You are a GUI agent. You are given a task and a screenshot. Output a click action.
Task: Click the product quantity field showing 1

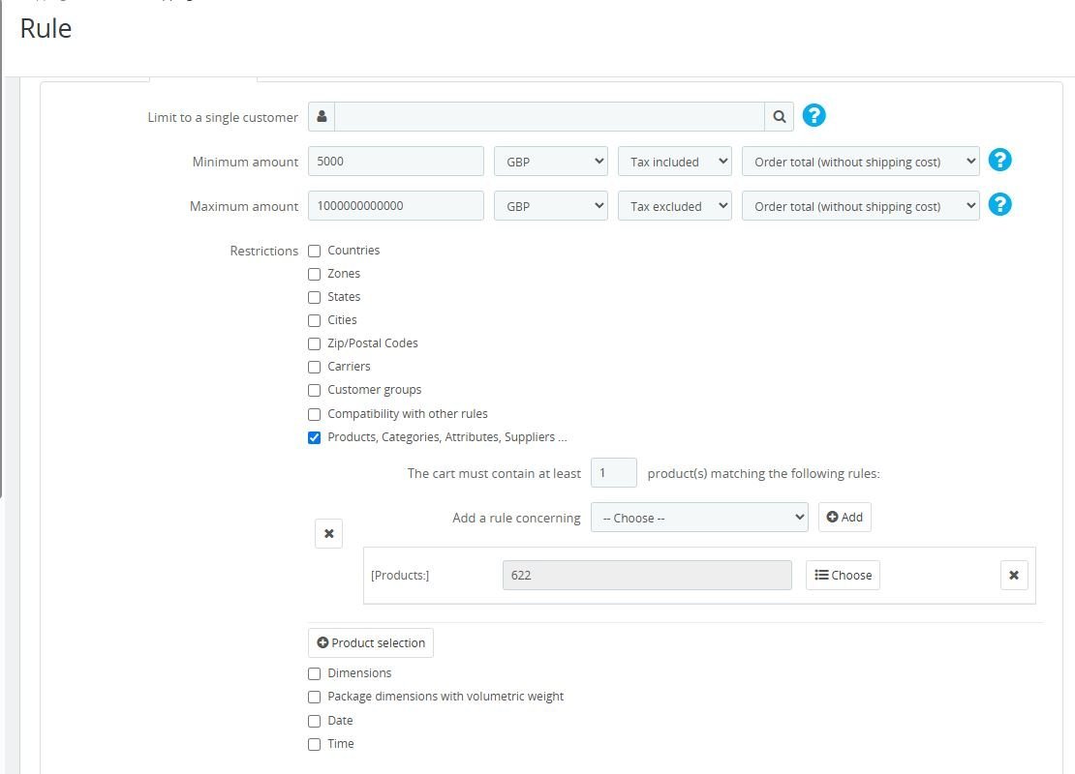614,472
